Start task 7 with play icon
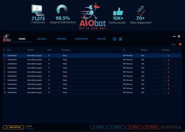185x132 pixels. coord(163,80)
